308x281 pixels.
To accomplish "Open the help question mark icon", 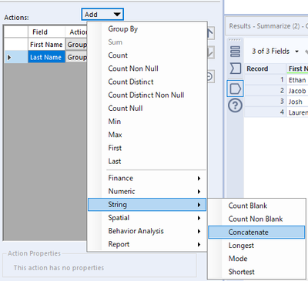I will coord(235,105).
